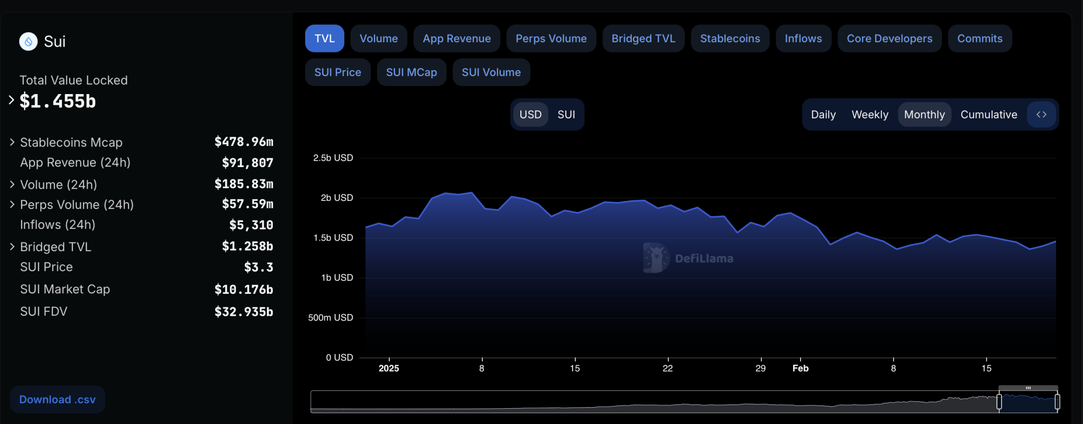
Task: Click the Inflows (24h) label
Action: point(58,225)
